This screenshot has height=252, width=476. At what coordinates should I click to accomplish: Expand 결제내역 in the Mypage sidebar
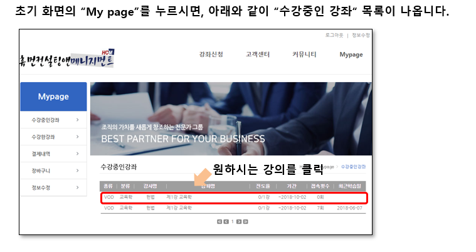tap(53, 153)
